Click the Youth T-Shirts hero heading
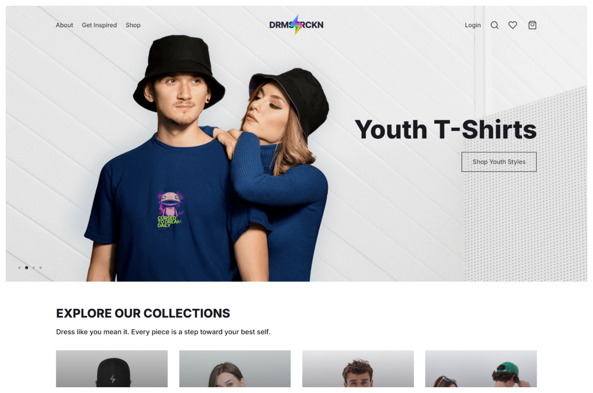Image resolution: width=593 pixels, height=393 pixels. coord(446,130)
